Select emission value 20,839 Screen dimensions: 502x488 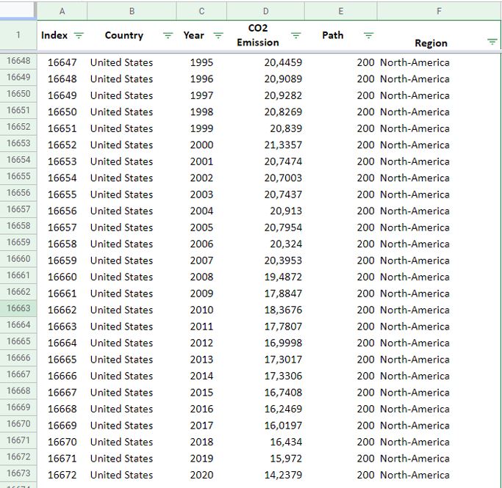265,128
